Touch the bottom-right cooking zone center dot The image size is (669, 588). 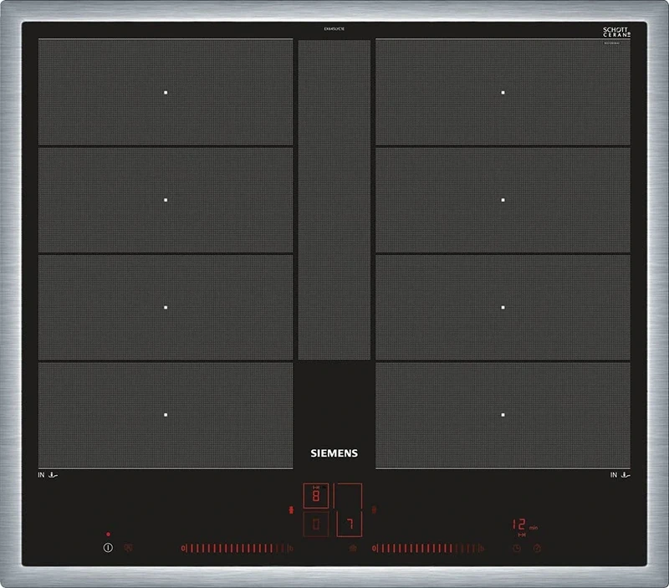(x=503, y=414)
